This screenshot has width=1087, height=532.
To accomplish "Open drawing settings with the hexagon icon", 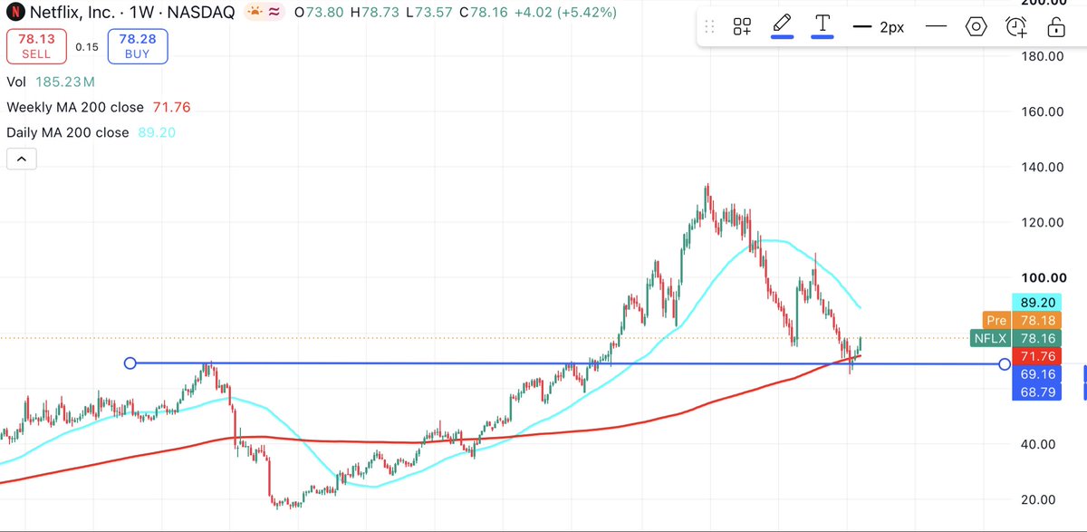I will point(976,27).
